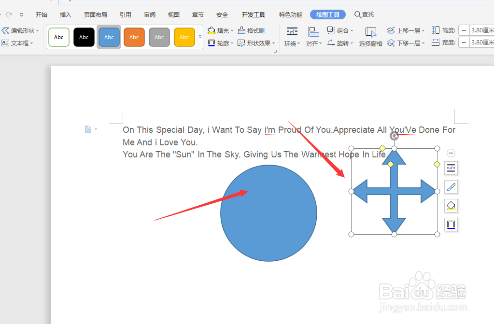Switch to the 插入 tab
The width and height of the screenshot is (494, 324).
click(x=66, y=14)
